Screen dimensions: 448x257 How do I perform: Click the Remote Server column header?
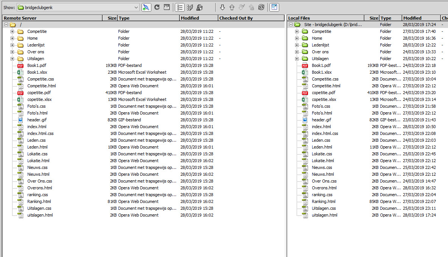[x=52, y=18]
